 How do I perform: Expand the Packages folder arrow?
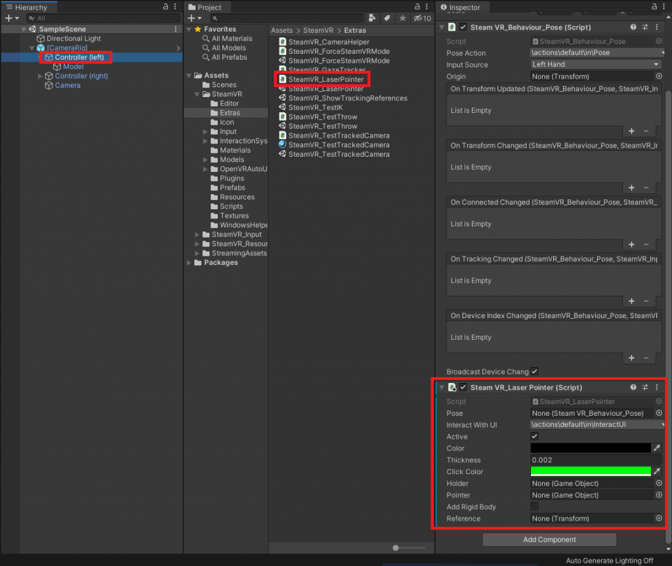(x=189, y=262)
